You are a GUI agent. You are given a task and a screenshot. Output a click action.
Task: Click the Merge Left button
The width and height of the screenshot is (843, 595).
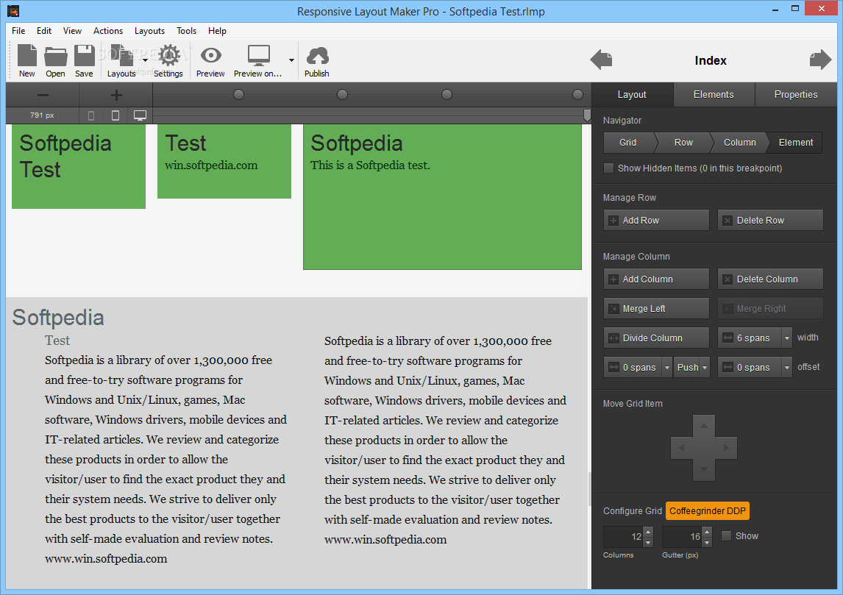click(656, 308)
